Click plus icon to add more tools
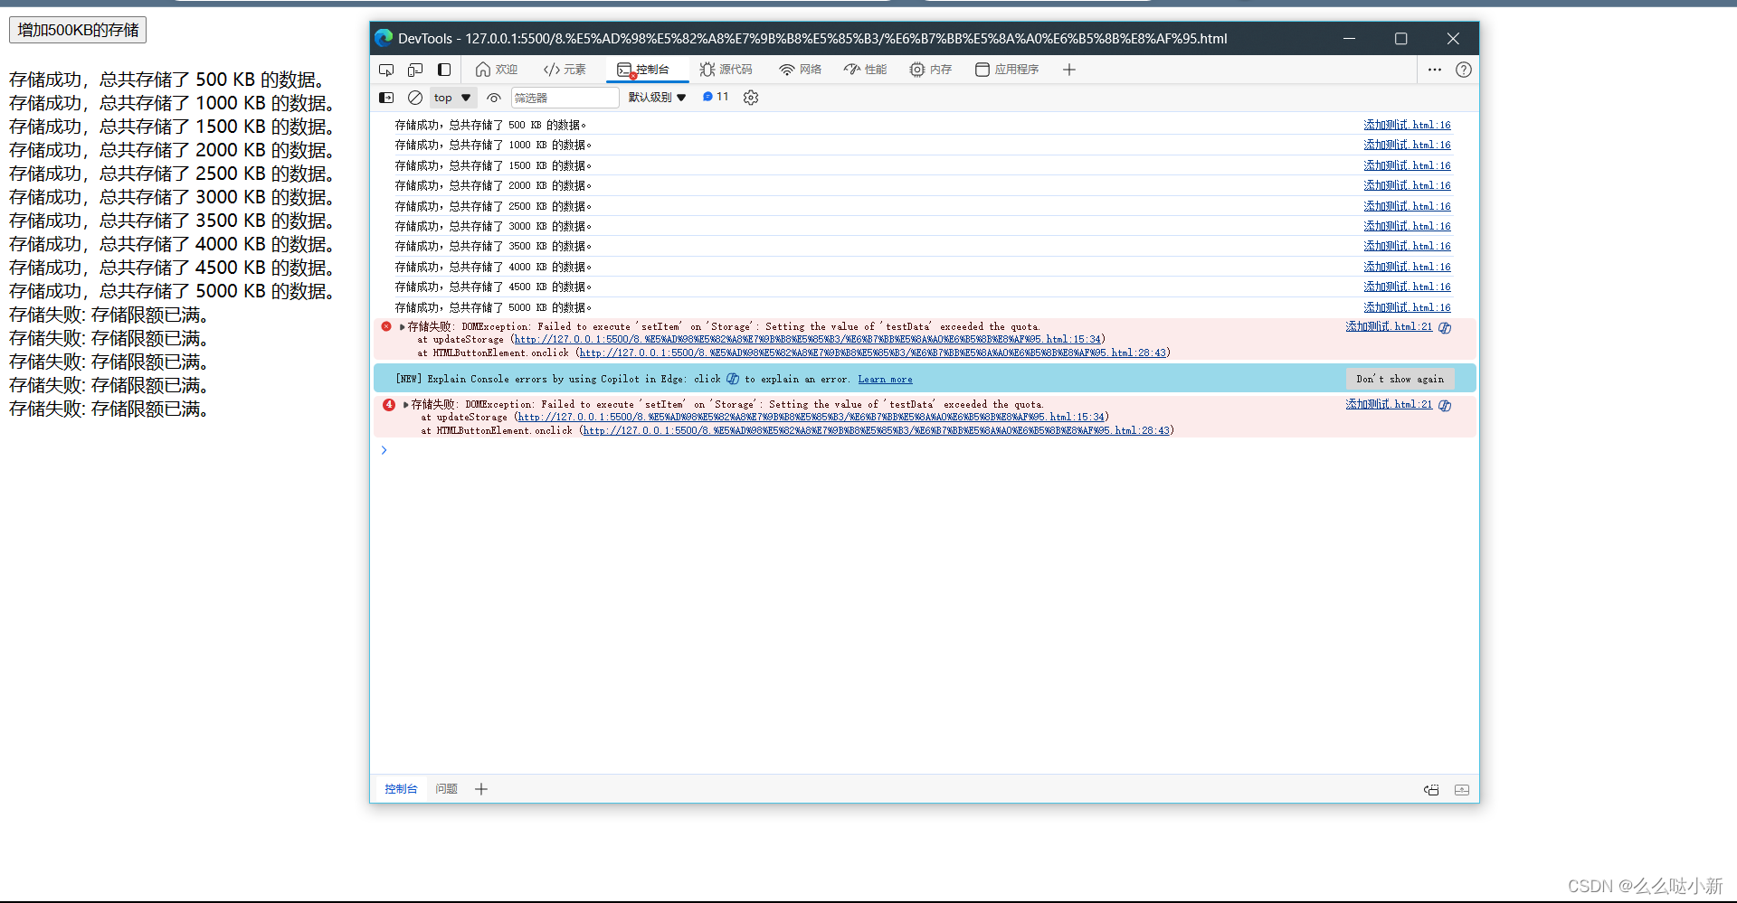 coord(1069,70)
